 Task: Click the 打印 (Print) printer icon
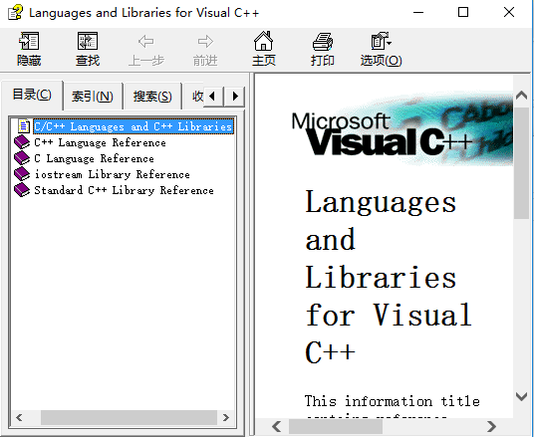(x=322, y=41)
